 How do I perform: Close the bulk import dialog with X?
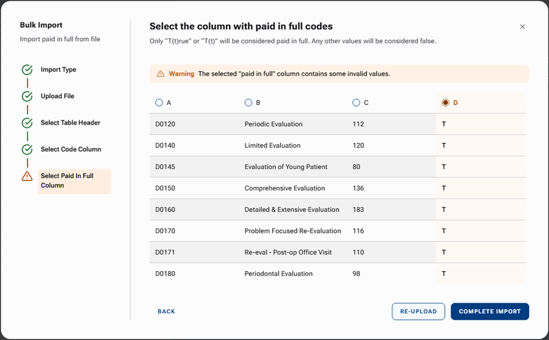pos(522,27)
